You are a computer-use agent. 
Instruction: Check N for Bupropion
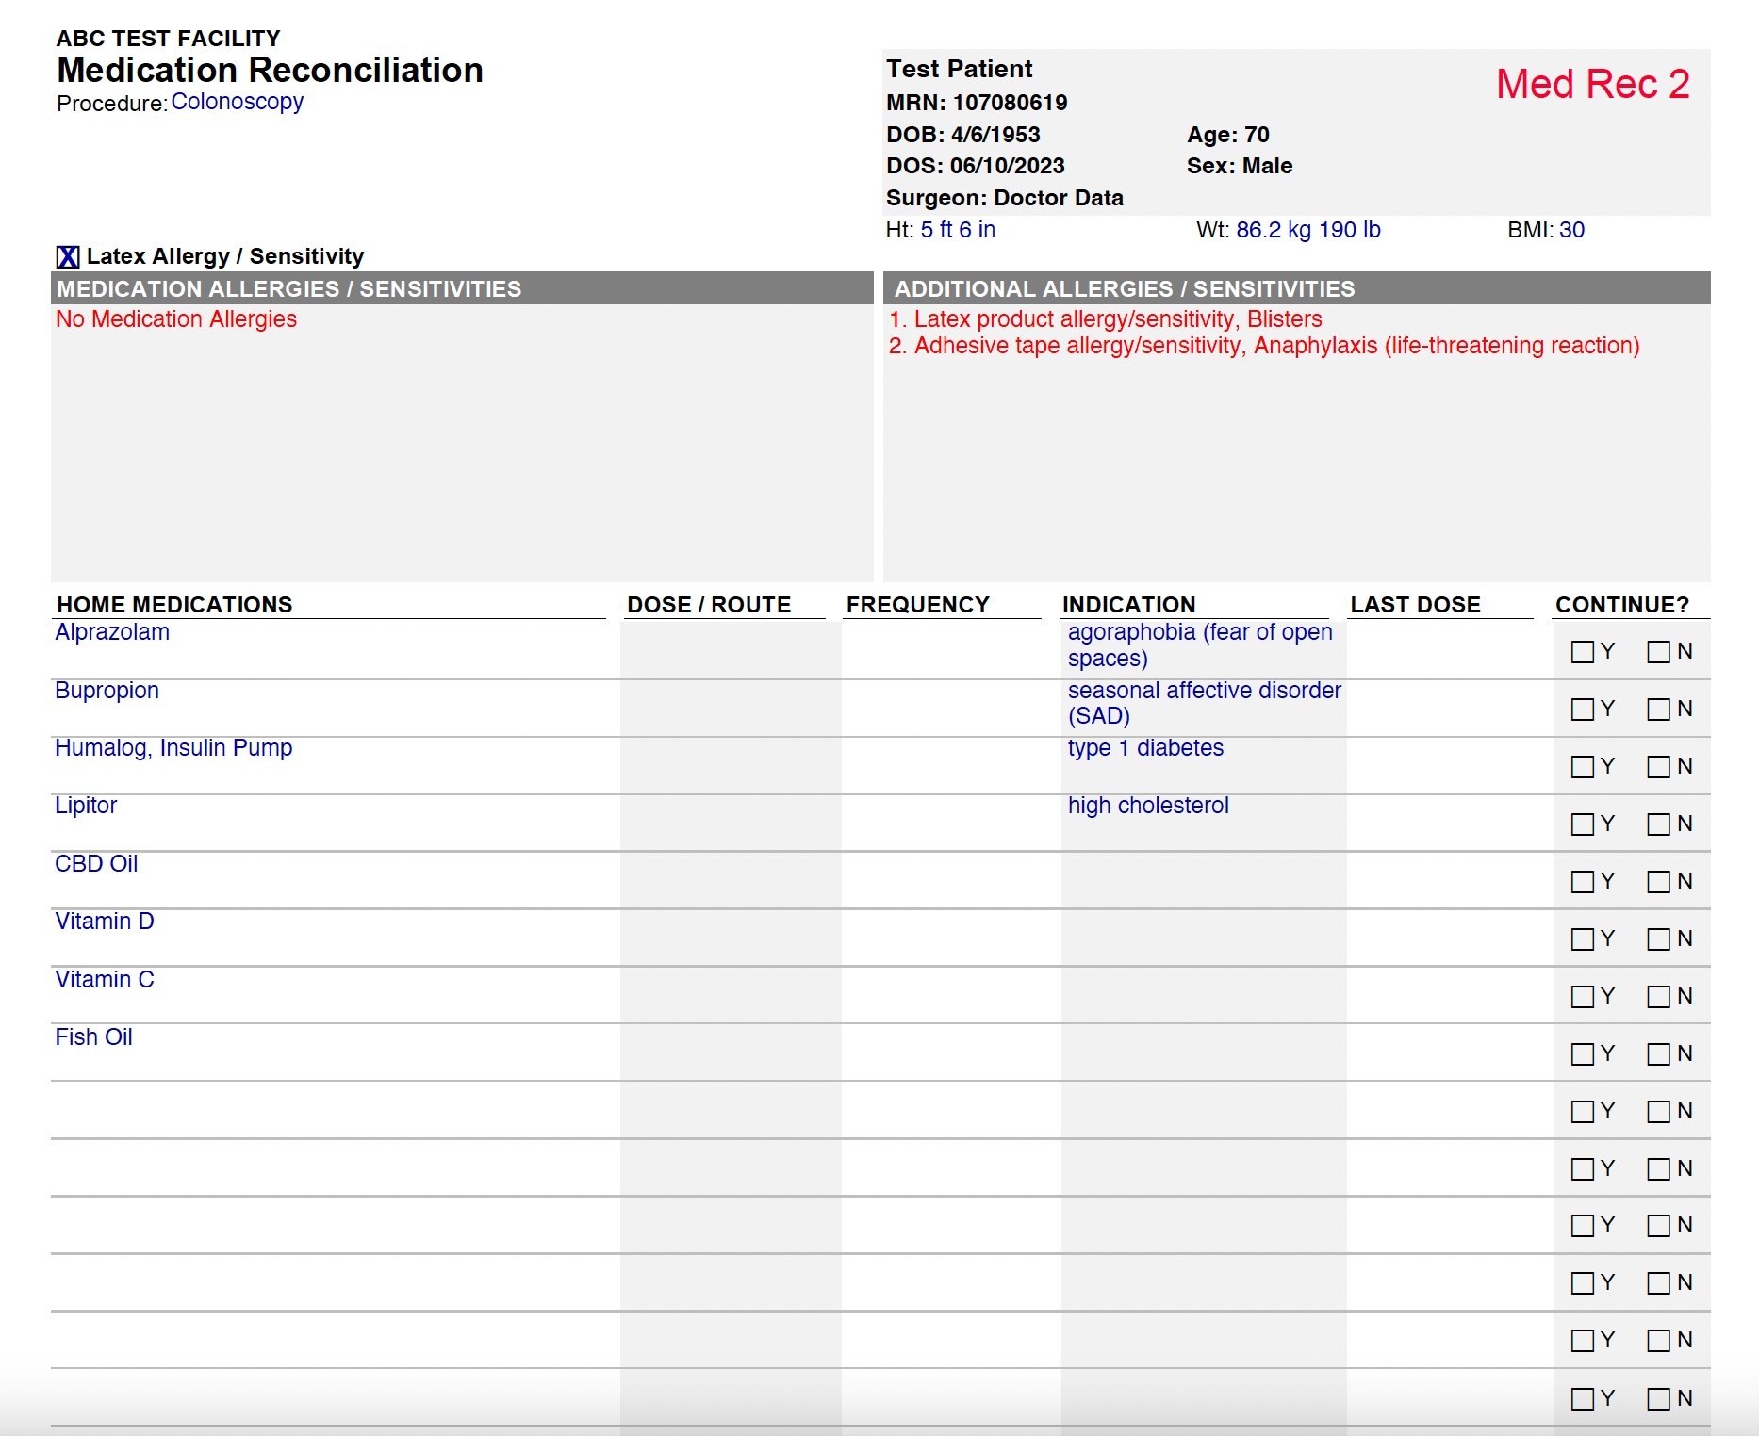tap(1658, 709)
